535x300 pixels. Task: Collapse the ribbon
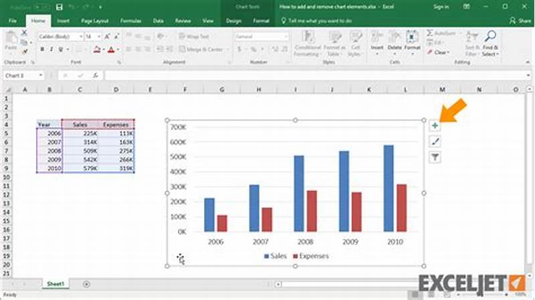coord(528,62)
